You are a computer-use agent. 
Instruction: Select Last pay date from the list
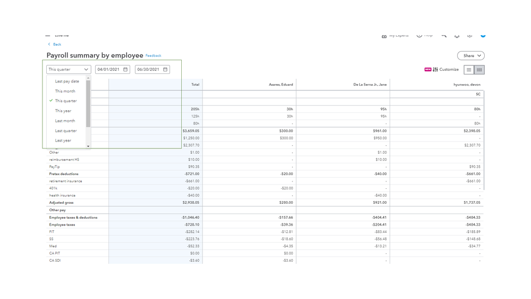67,81
